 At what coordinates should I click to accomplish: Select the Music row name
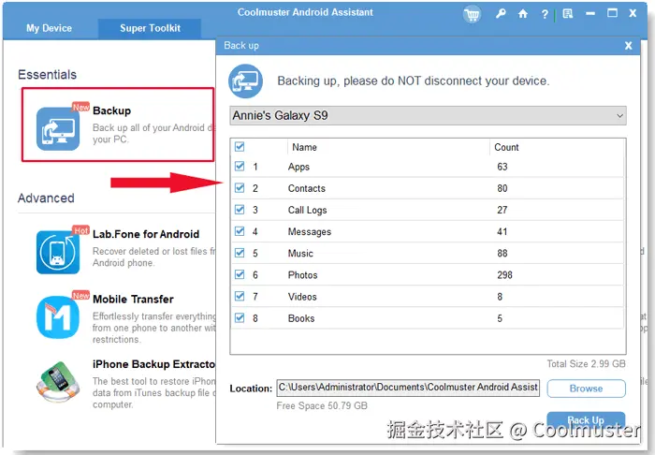300,254
